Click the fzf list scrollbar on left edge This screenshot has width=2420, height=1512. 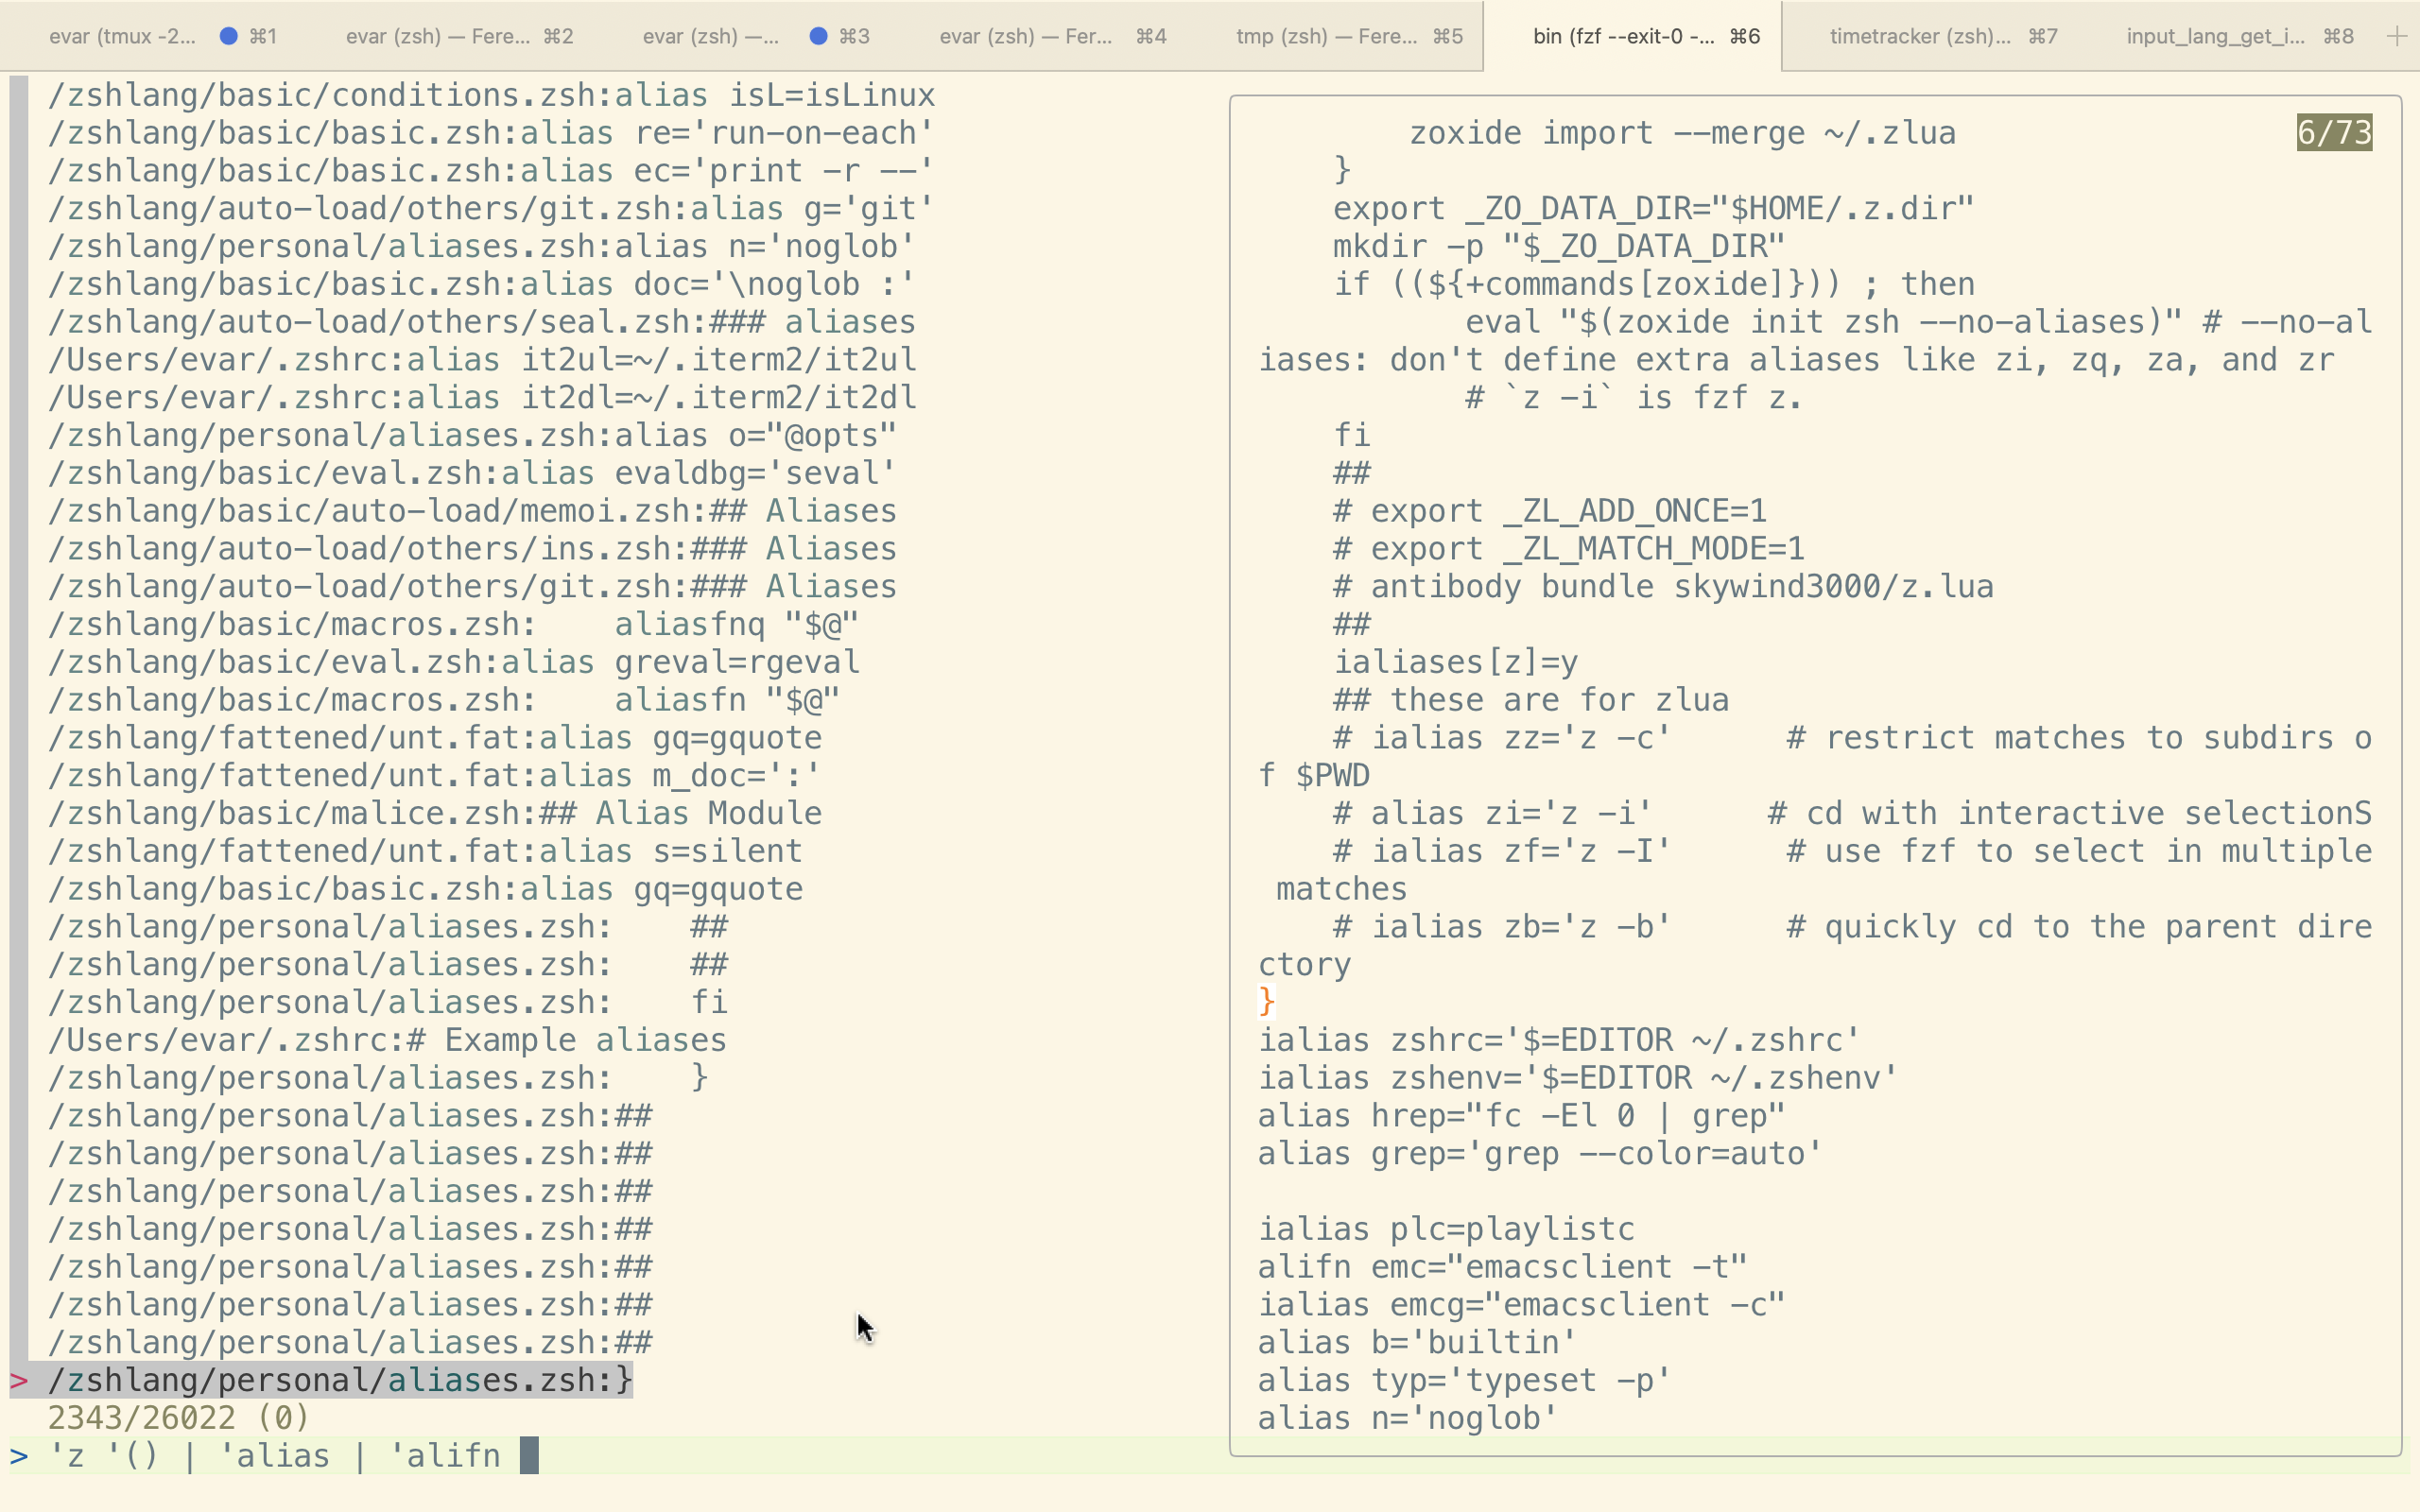point(19,719)
